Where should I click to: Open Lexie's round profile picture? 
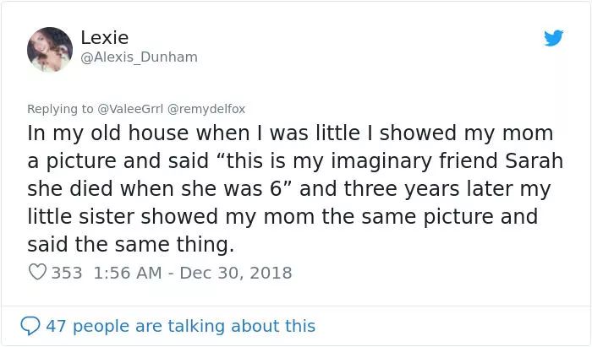point(50,49)
